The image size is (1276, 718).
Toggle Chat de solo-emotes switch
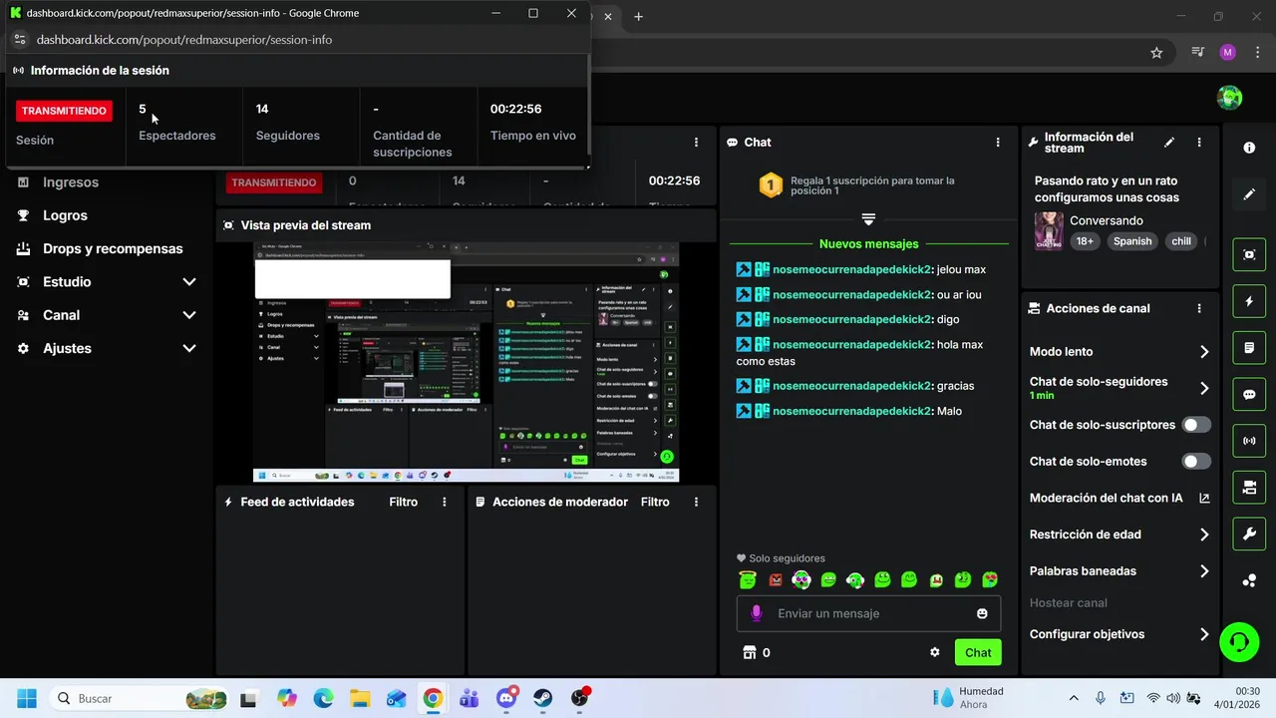[x=1196, y=461]
